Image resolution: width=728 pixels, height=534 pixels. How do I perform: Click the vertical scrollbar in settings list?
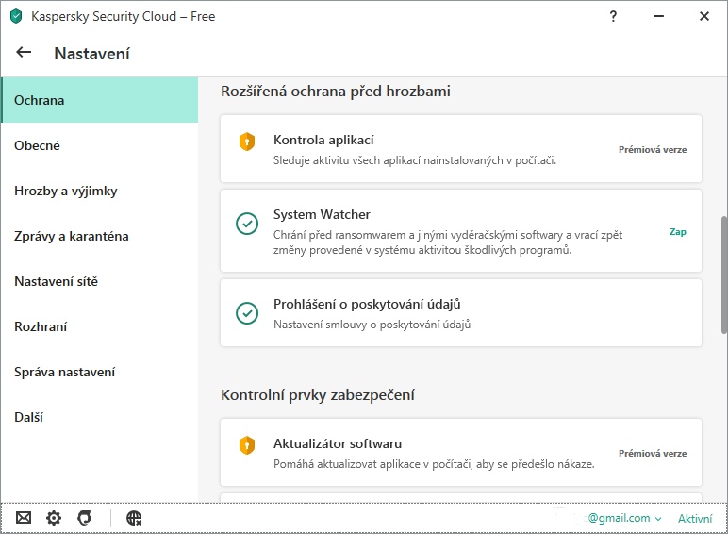pyautogui.click(x=723, y=274)
